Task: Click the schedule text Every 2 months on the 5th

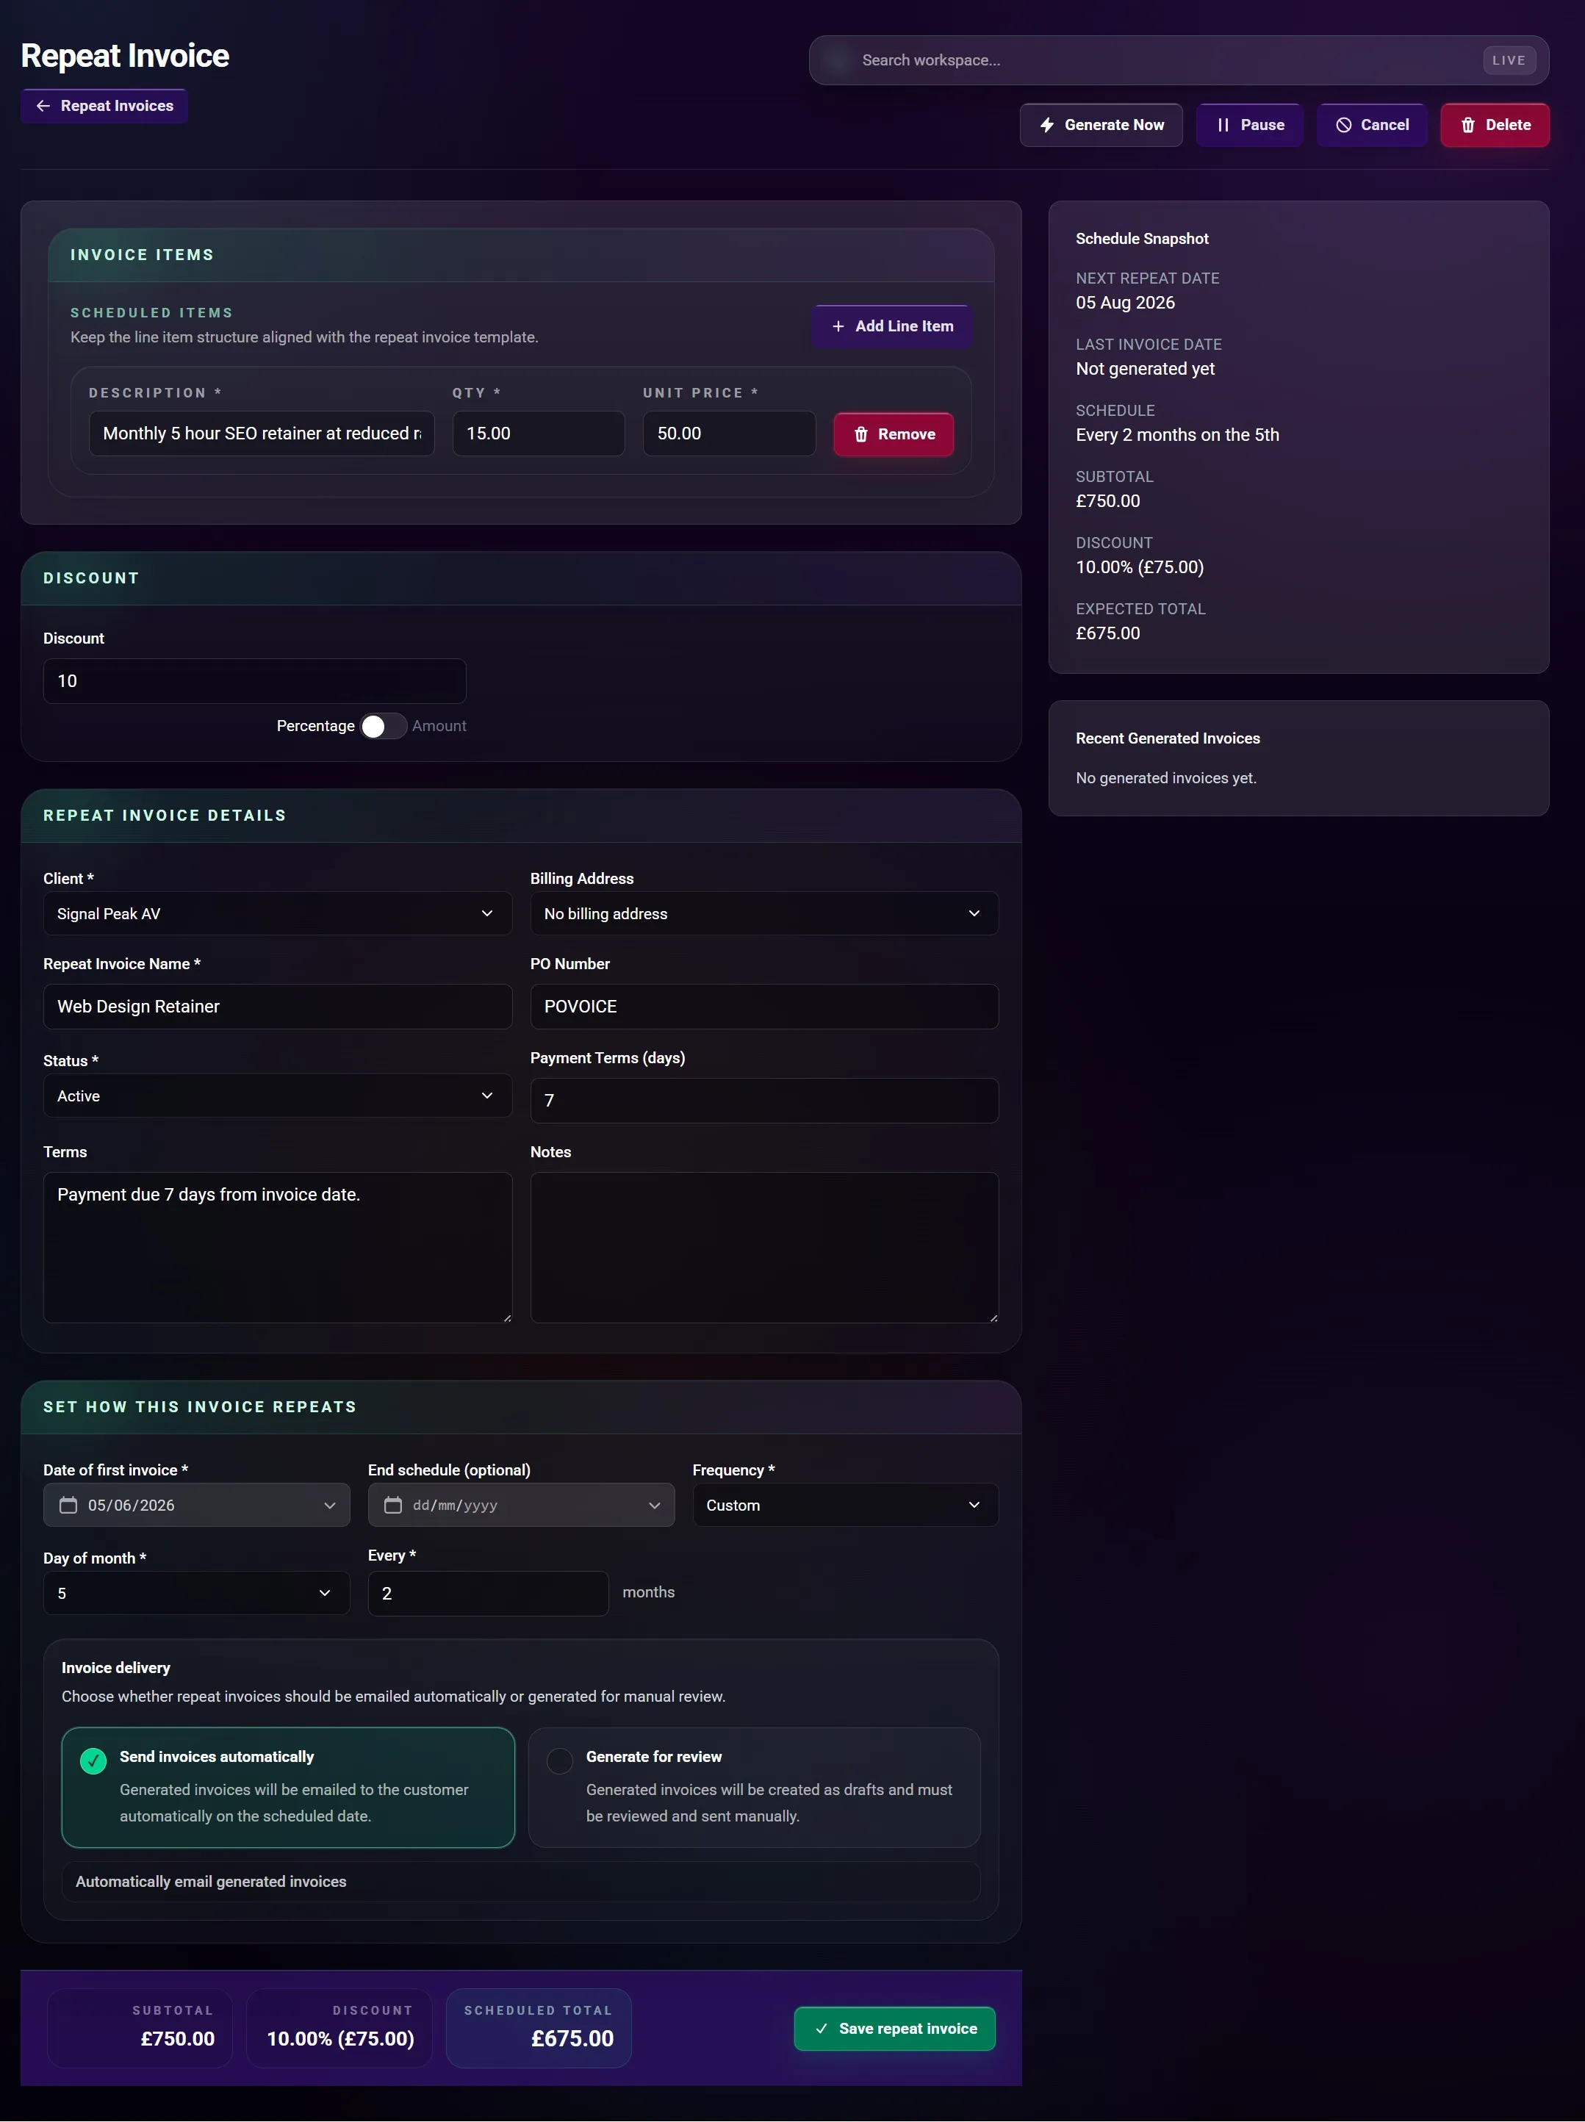Action: pyautogui.click(x=1177, y=434)
